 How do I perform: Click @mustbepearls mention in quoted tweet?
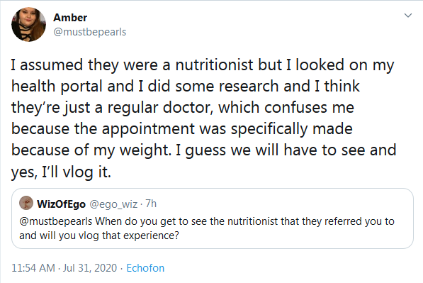click(x=56, y=221)
